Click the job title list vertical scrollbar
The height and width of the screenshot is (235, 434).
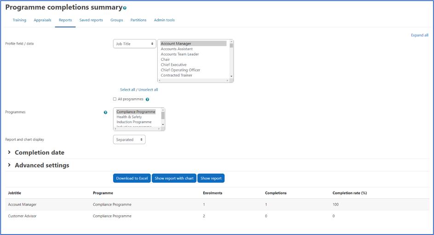point(231,59)
